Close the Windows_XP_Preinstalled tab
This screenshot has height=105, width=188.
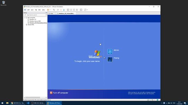click(x=75, y=14)
